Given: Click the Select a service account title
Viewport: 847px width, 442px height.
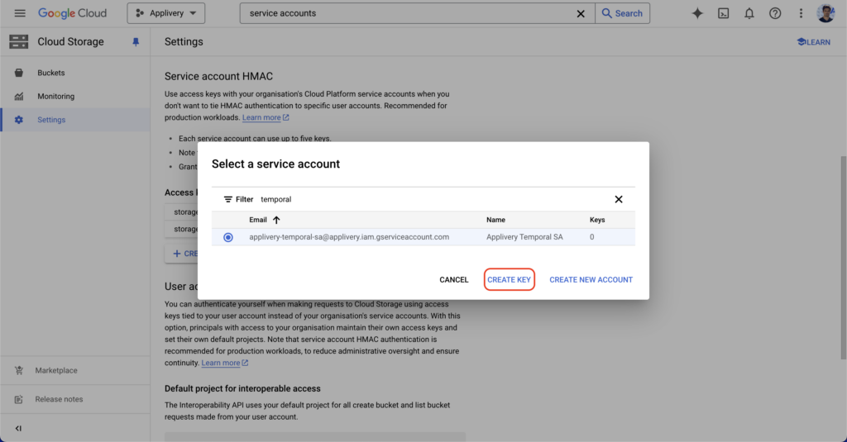Looking at the screenshot, I should [275, 164].
